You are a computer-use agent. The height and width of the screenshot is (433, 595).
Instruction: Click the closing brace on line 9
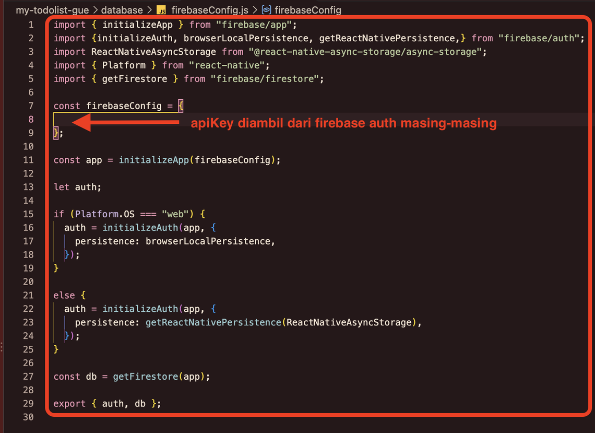56,133
